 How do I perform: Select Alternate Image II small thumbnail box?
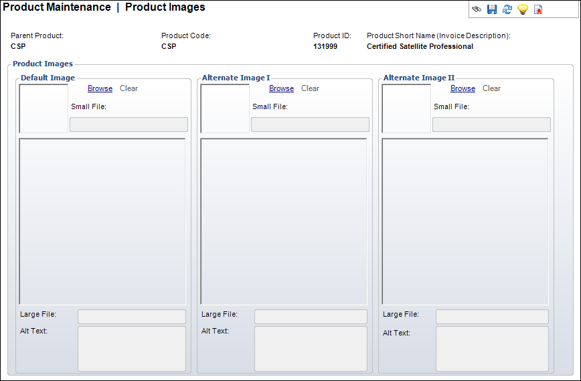pos(406,108)
